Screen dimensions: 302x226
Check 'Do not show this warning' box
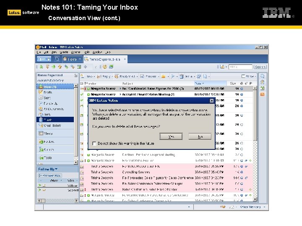94,144
